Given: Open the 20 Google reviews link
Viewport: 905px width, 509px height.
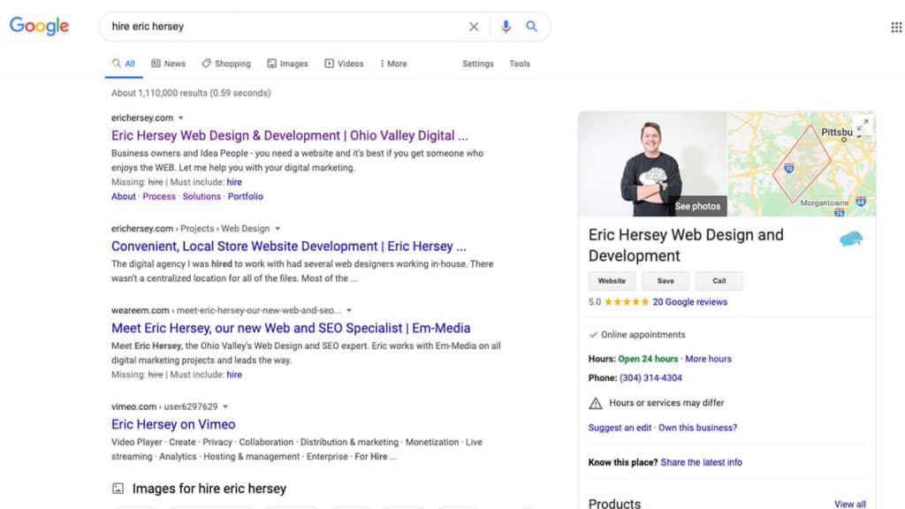Looking at the screenshot, I should coord(689,302).
